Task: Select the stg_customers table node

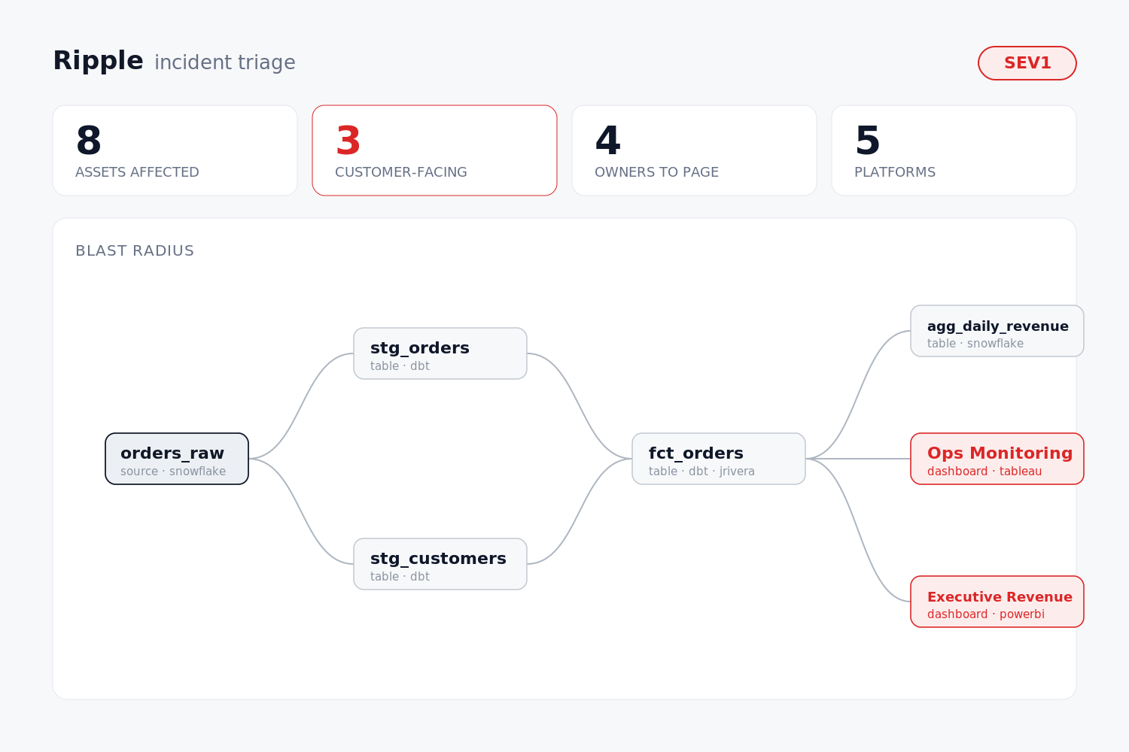Action: pos(440,564)
